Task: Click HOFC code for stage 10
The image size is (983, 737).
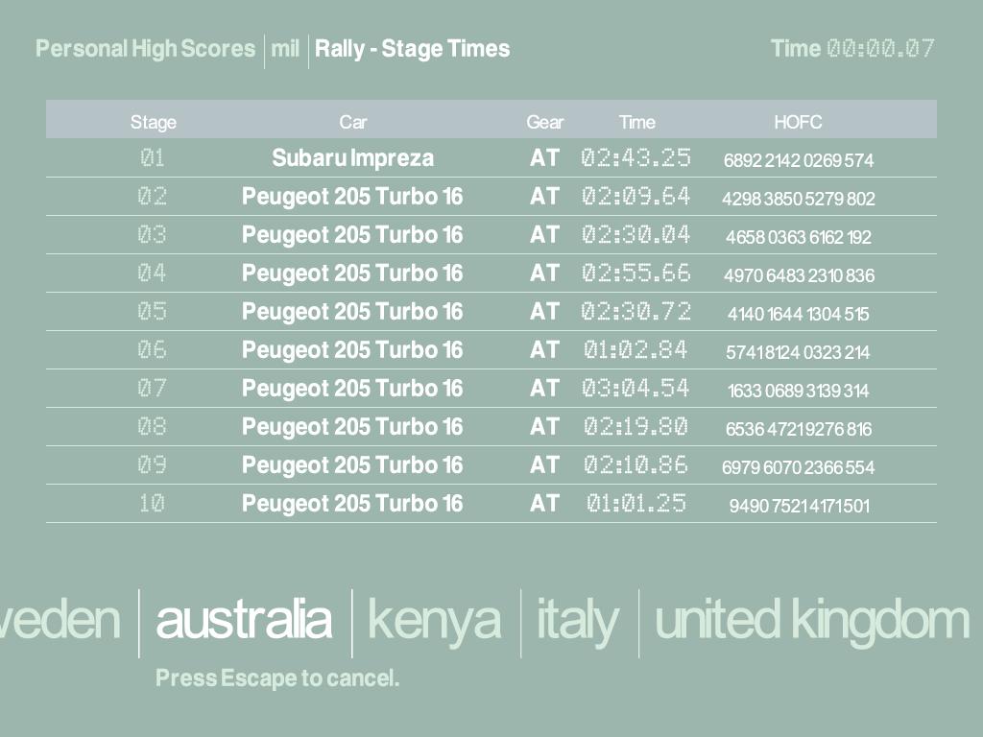Action: pos(799,506)
